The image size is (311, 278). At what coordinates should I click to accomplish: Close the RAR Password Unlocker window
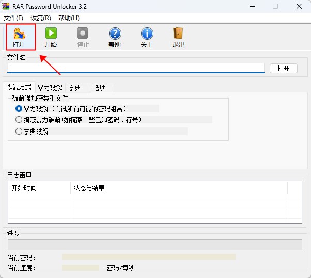pyautogui.click(x=299, y=6)
